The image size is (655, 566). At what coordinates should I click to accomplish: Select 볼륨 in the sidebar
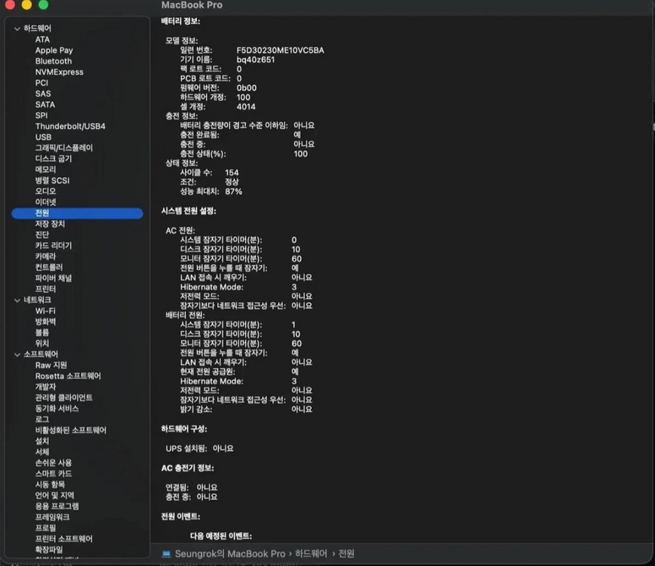(42, 333)
